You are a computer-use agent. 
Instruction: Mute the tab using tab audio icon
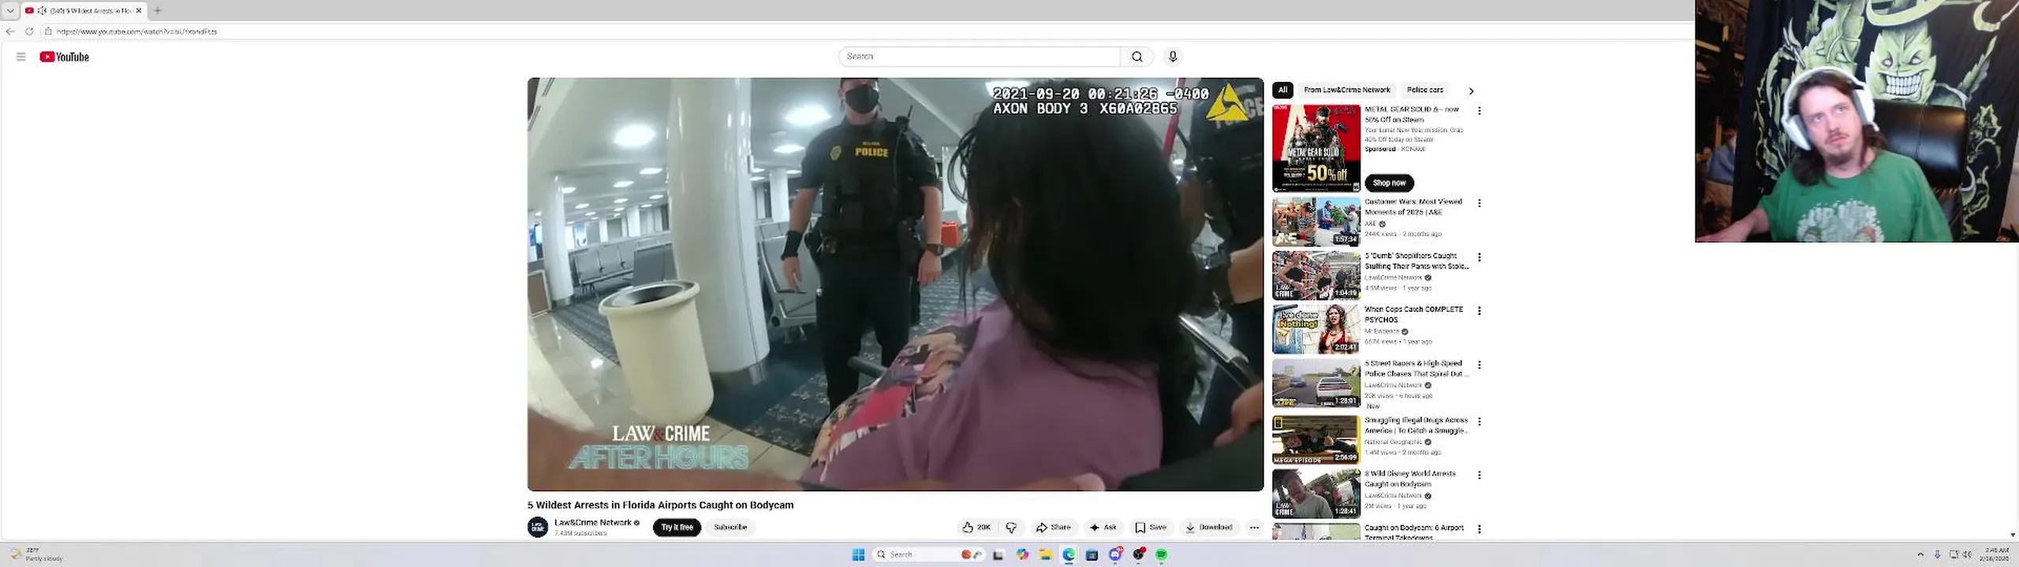[42, 10]
